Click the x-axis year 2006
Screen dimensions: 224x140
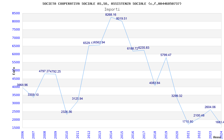(22, 135)
